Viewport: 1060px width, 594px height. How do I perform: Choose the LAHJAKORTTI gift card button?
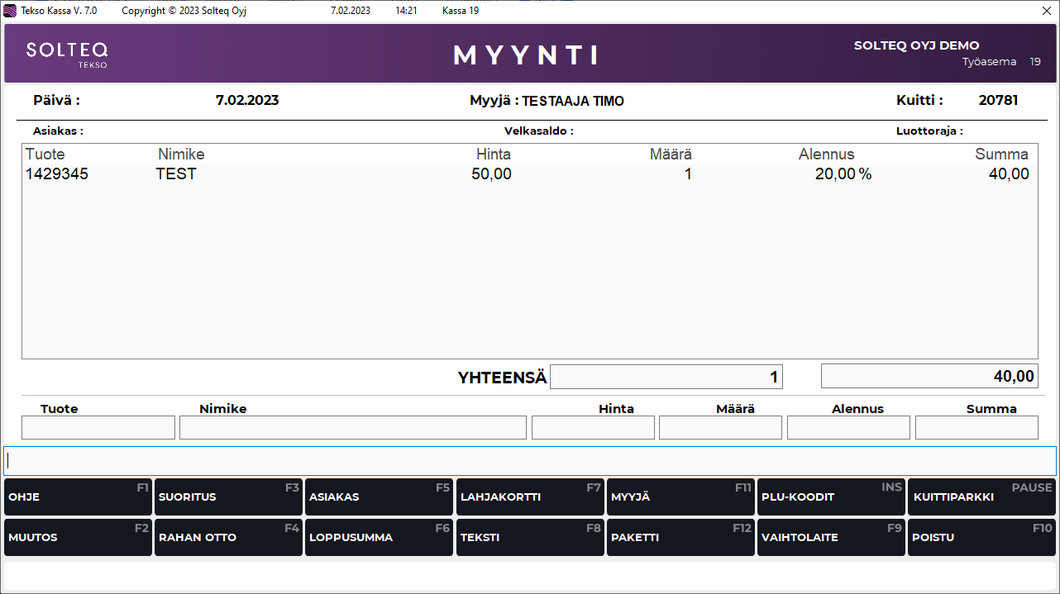click(529, 497)
